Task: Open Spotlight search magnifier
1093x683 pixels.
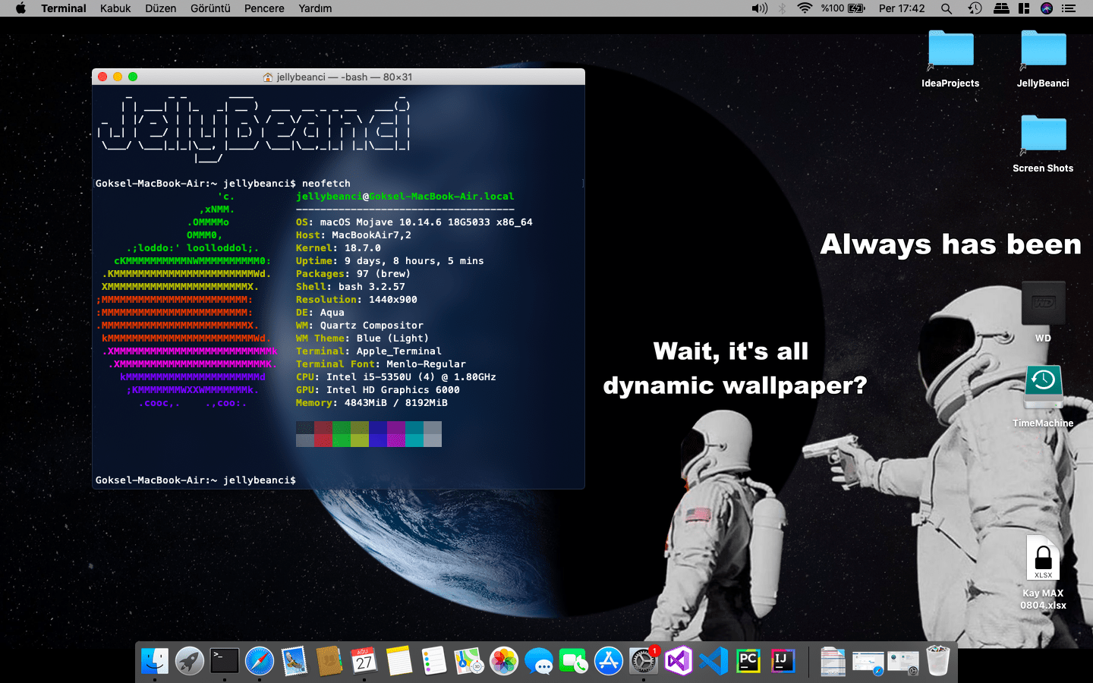Action: [947, 8]
